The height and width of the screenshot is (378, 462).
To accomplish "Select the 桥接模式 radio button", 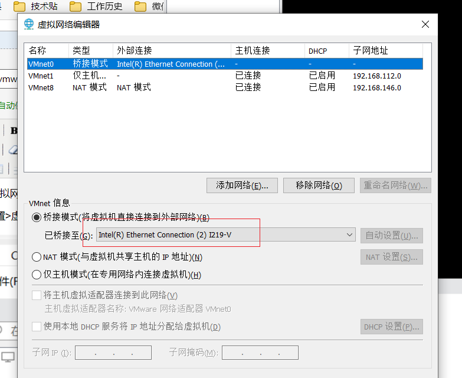I will pyautogui.click(x=37, y=217).
